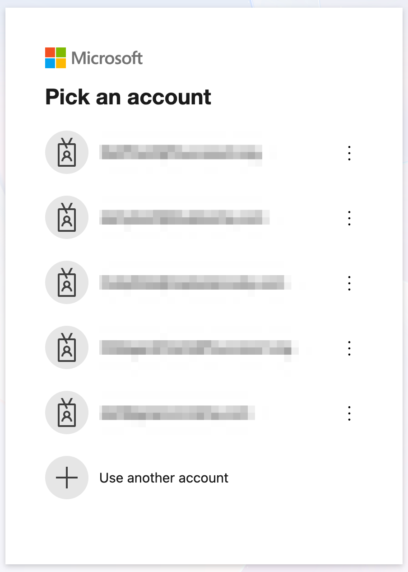
Task: Open the first account's three-dot options menu
Action: (x=349, y=153)
